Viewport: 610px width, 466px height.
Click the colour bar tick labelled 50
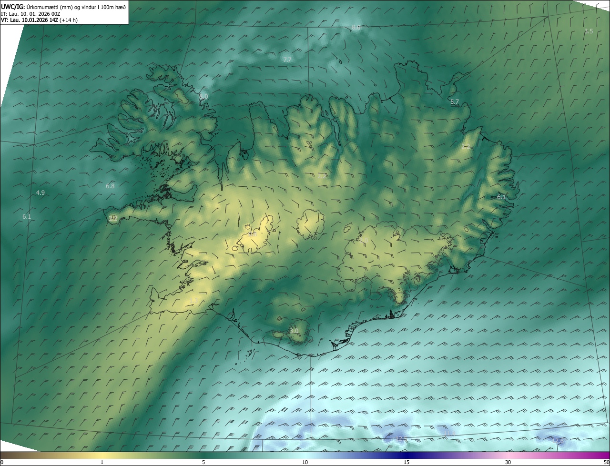click(606, 462)
